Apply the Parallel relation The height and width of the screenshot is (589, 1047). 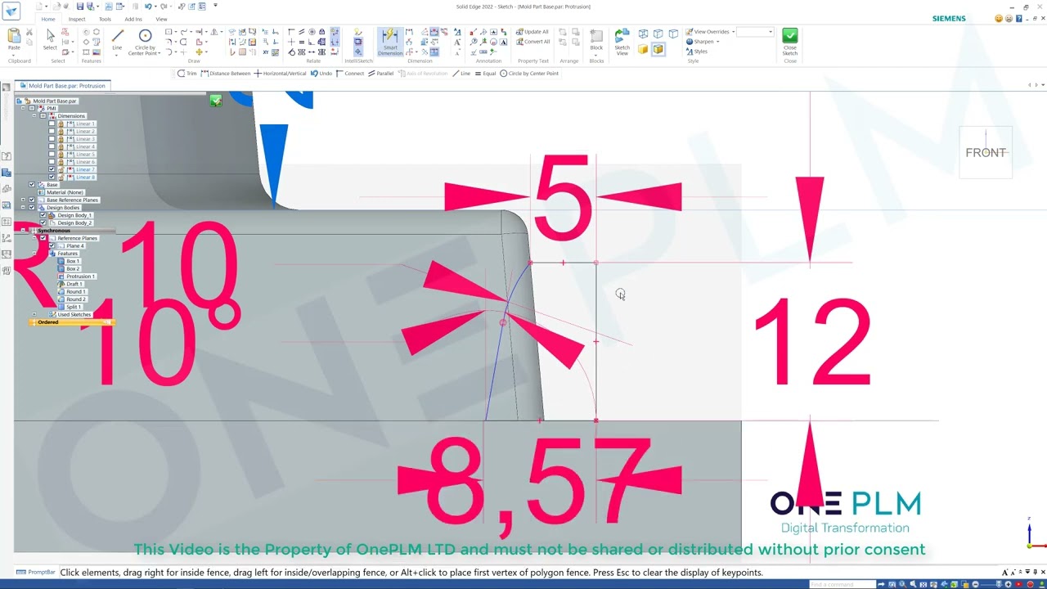380,74
